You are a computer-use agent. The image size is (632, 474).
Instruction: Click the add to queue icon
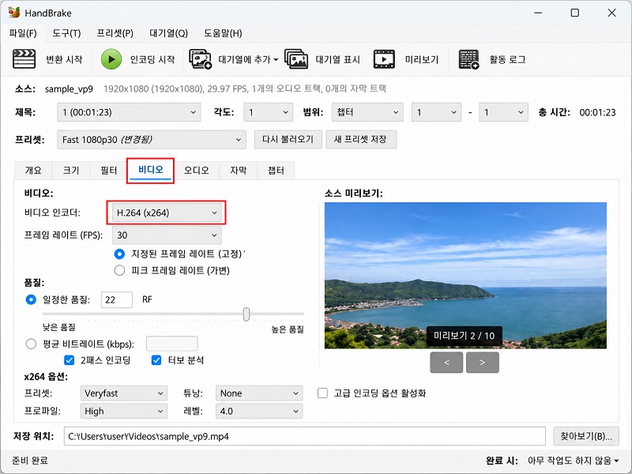tap(201, 59)
